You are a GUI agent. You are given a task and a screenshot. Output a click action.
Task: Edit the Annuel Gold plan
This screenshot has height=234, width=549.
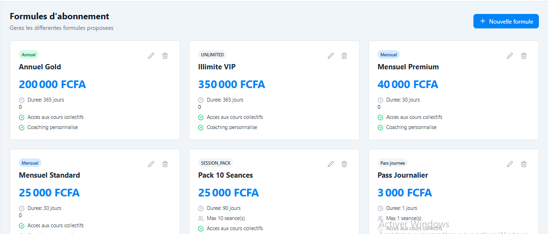[151, 56]
